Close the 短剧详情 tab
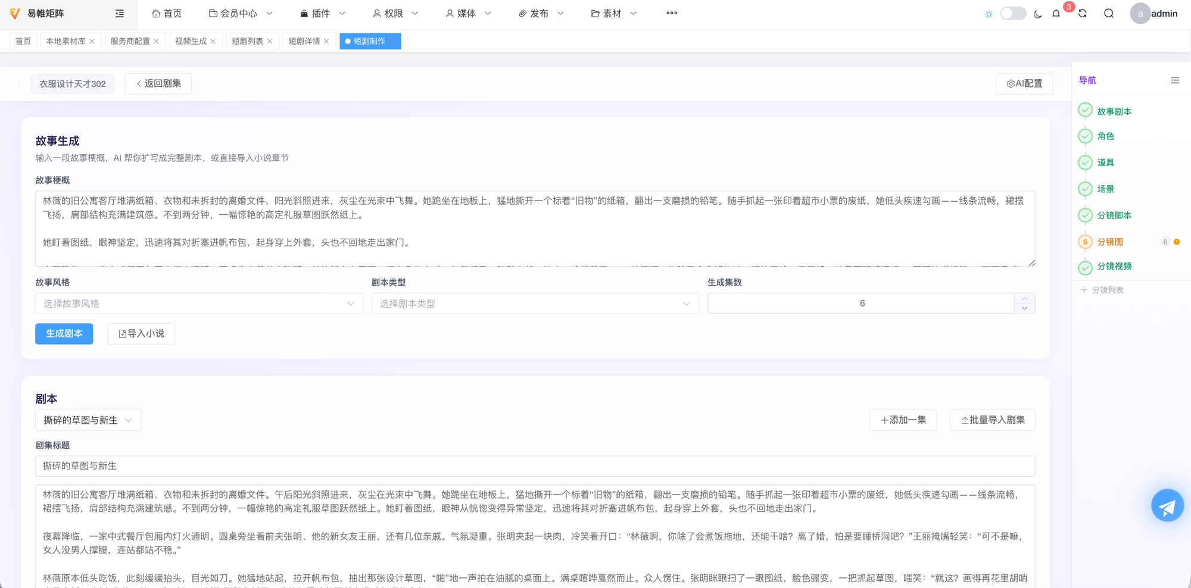Screen dimensions: 1191x588 [326, 41]
